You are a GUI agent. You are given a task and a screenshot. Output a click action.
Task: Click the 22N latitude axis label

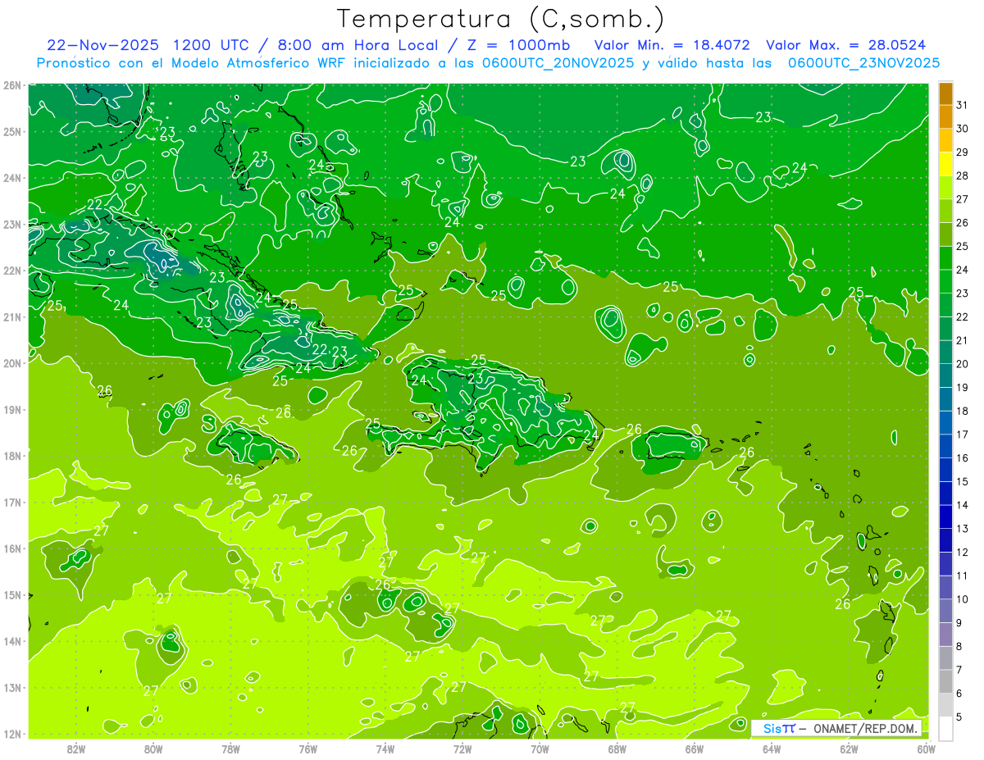(x=11, y=271)
